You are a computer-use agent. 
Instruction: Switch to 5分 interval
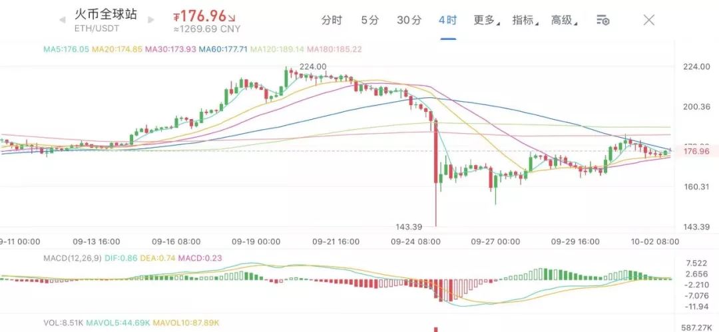[x=370, y=20]
